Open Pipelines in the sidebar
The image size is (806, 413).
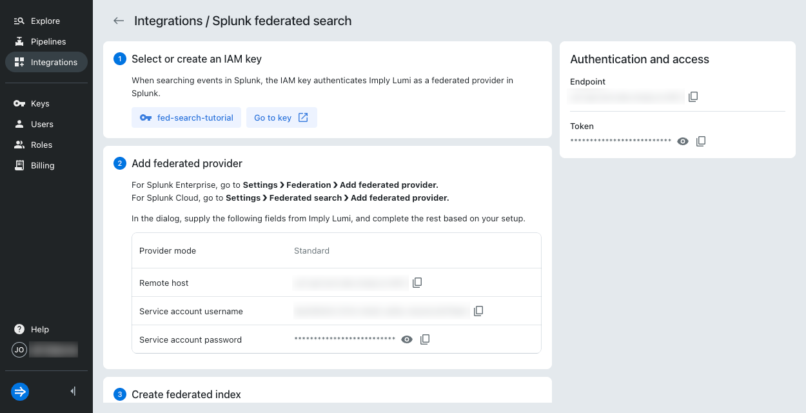click(46, 41)
